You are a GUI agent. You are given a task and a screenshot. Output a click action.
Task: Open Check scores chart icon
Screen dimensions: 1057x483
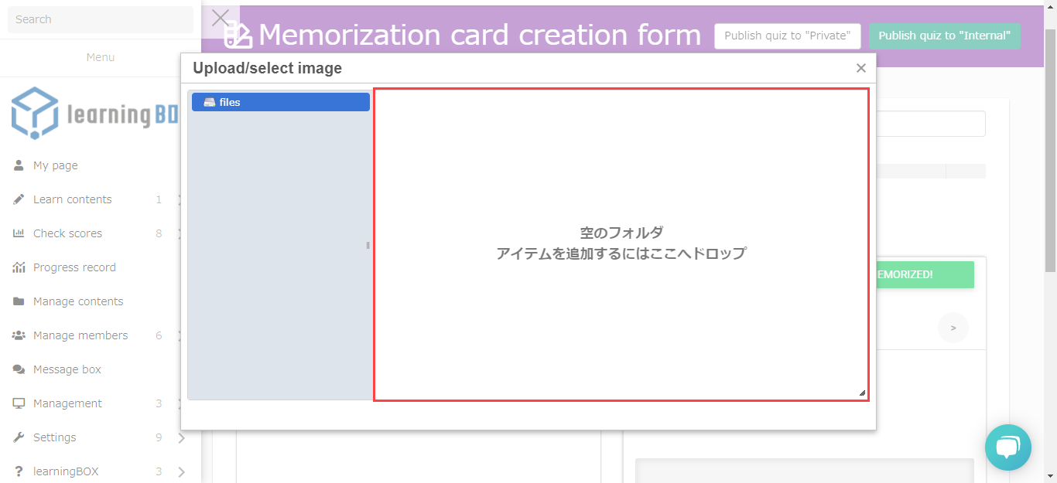point(19,233)
